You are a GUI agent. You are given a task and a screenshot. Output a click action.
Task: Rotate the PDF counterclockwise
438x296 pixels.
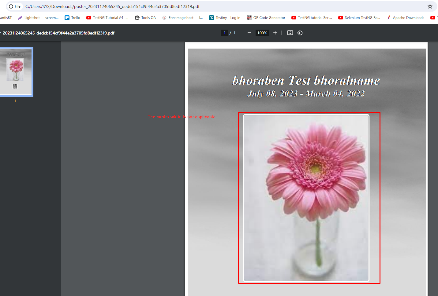[300, 33]
